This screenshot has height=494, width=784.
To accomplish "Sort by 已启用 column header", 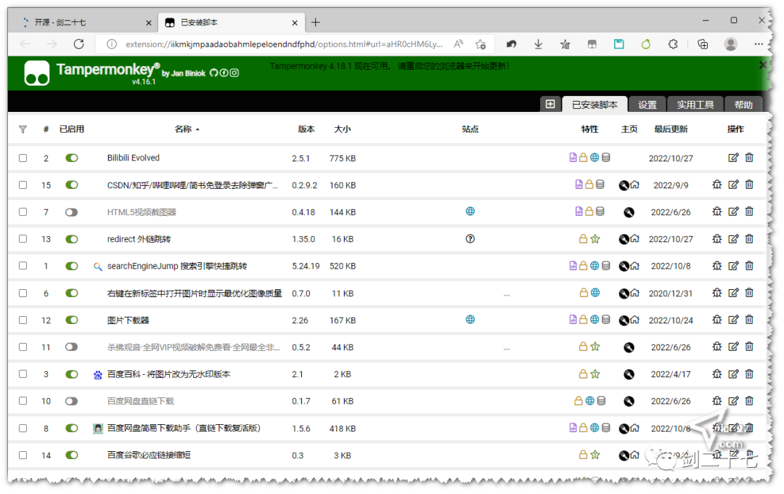I will (71, 129).
